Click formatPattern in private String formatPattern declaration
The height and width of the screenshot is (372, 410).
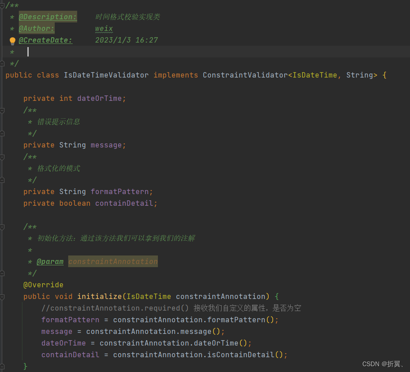pos(119,192)
